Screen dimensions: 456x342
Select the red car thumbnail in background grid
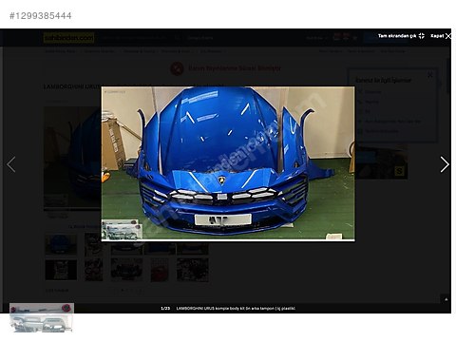160,270
